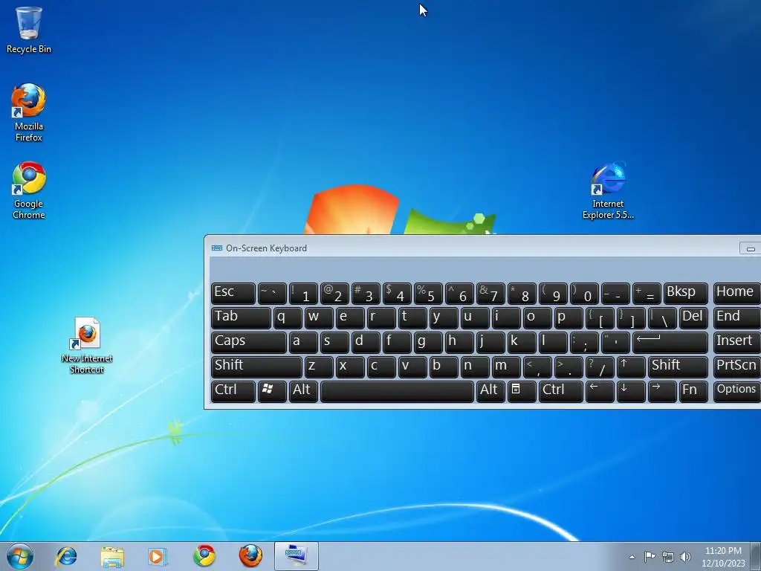The image size is (761, 571).
Task: Click the semicolon key
Action: [584, 342]
